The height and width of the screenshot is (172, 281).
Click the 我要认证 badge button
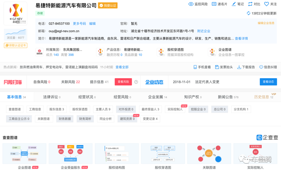(x=108, y=5)
